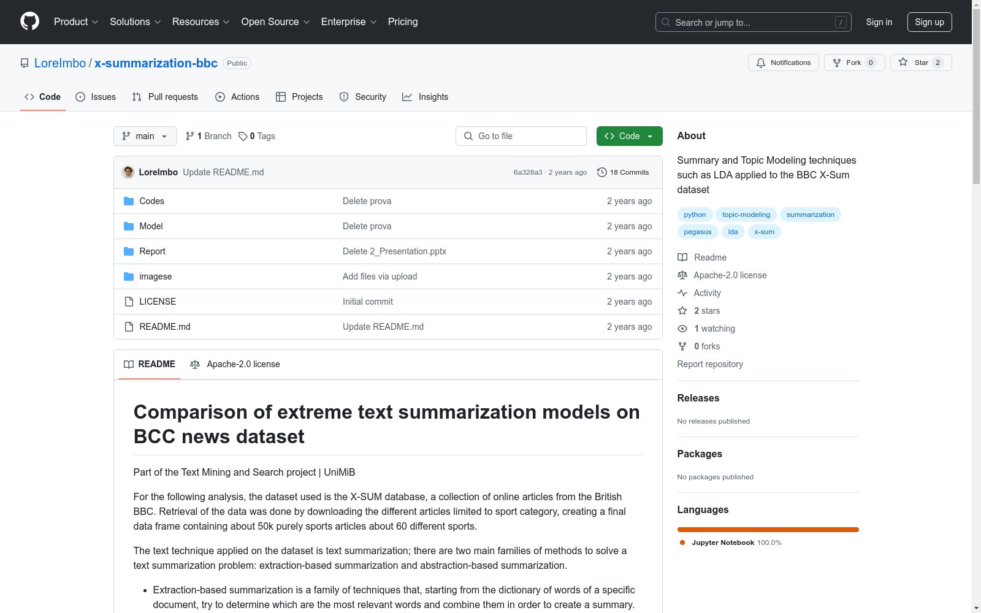Open the green Code dropdown button
The image size is (981, 613).
(x=629, y=136)
